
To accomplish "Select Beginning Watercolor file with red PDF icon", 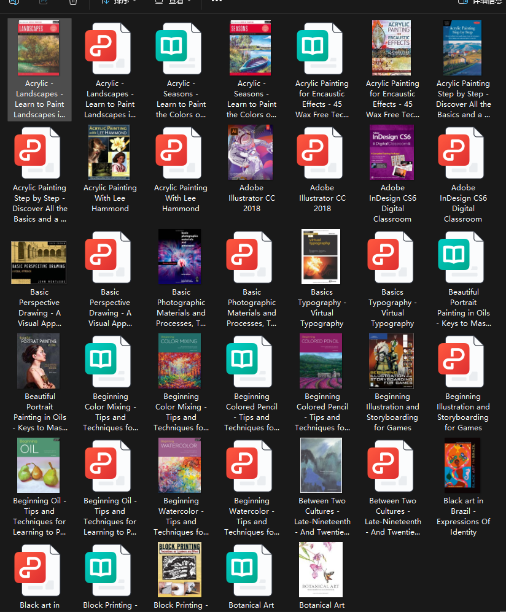I will pos(249,465).
